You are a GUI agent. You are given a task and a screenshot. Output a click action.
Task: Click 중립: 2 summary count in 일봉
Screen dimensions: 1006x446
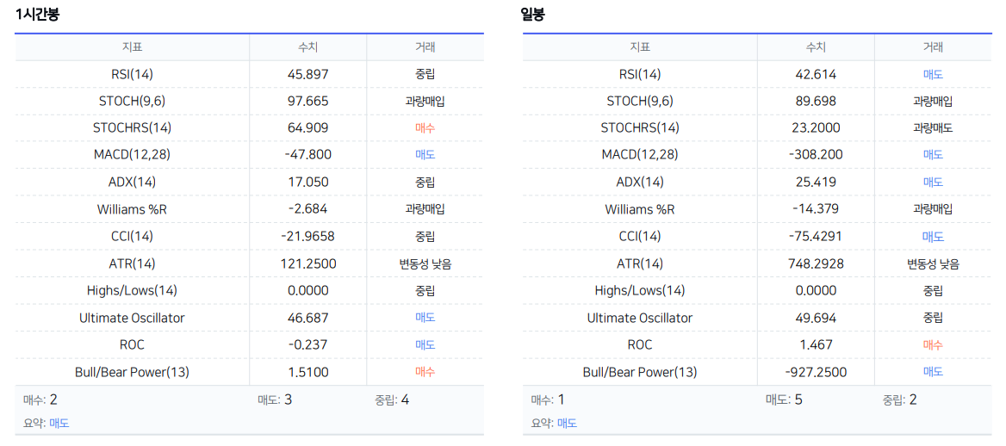tap(899, 400)
